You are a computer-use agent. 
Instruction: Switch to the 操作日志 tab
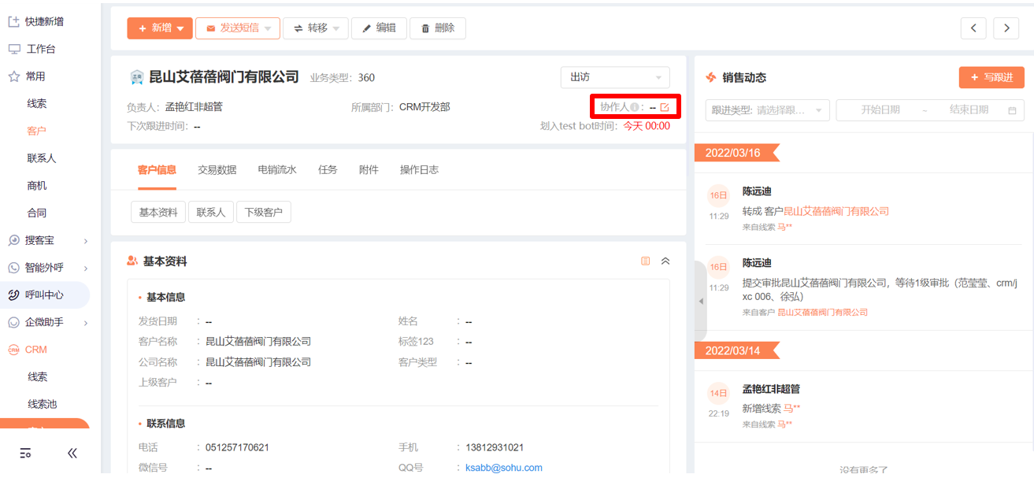coord(419,169)
